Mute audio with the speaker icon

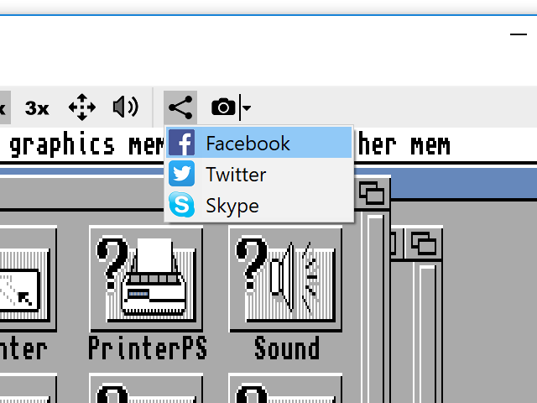coord(126,107)
